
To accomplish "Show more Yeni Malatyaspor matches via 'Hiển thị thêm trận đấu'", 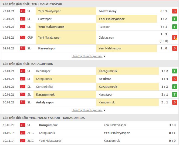I will coord(87,56).
